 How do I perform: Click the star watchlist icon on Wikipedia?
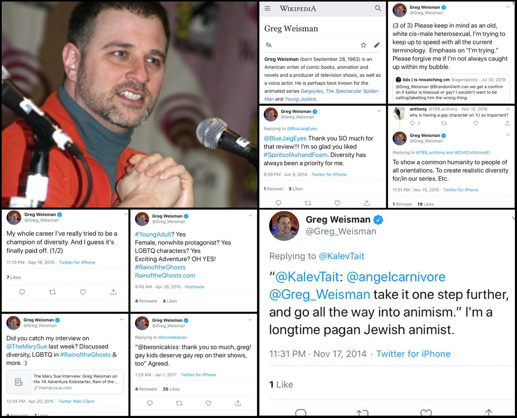pos(364,45)
